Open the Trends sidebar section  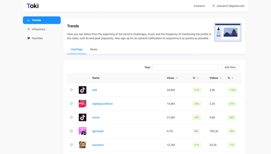tap(42, 20)
